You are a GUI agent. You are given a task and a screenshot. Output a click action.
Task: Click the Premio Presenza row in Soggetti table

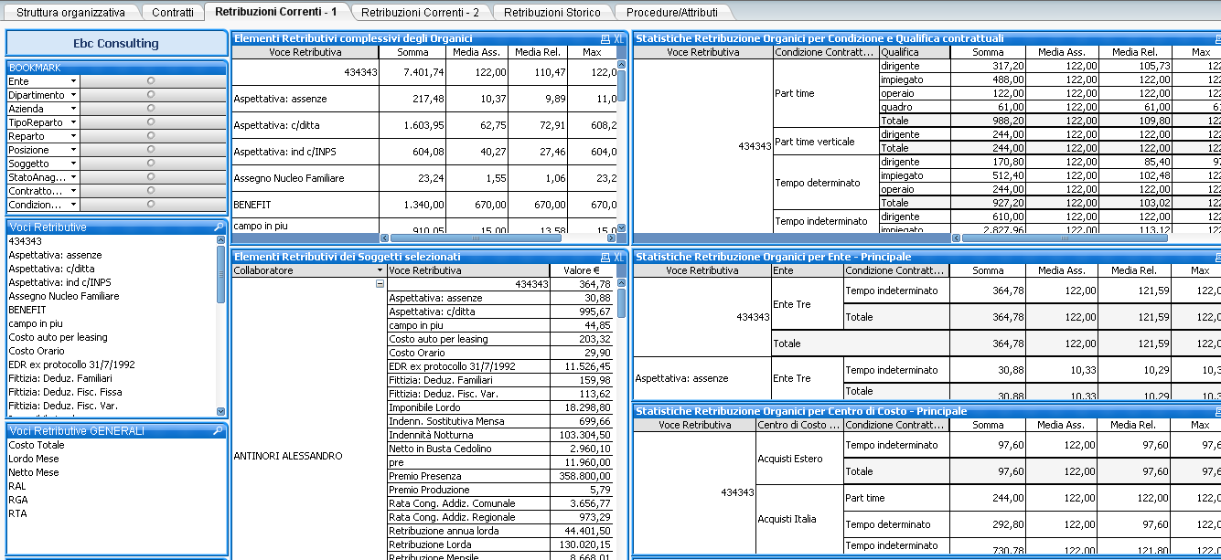pos(500,476)
